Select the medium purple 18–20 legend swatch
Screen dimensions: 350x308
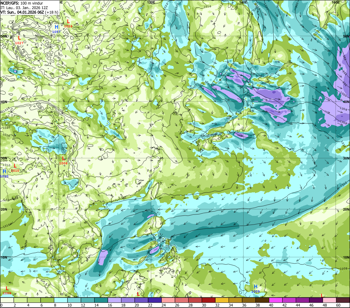click(128, 300)
